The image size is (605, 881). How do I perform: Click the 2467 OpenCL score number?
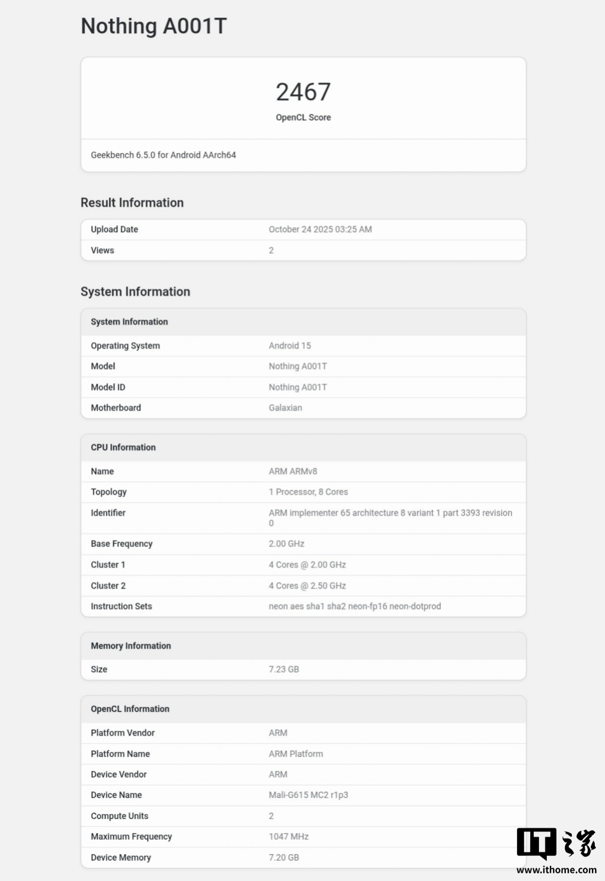click(303, 92)
